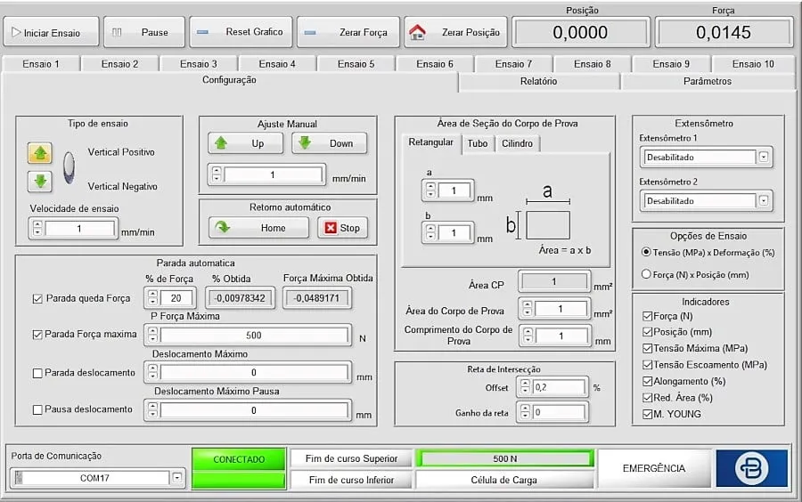802x502 pixels.
Task: Open the Ensaio 10 tab
Action: coord(753,64)
